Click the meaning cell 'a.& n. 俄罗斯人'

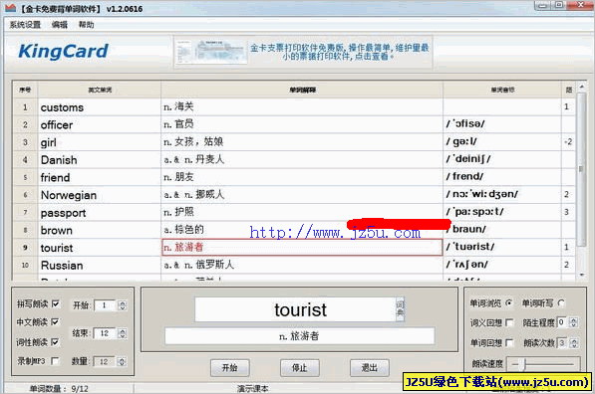[302, 265]
